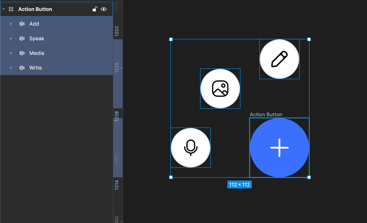Click the component variant icon beside Speak
Viewport: 367px width, 223px height.
(x=21, y=38)
